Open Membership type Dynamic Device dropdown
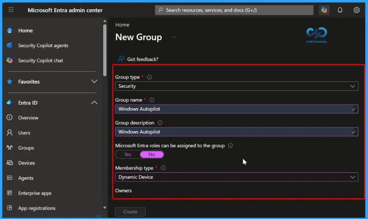The height and width of the screenshot is (219, 368). point(236,177)
